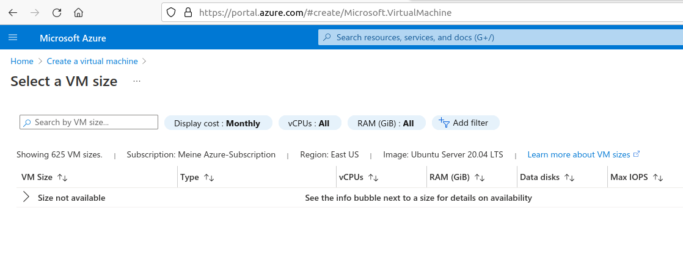Click the browser back arrow
This screenshot has width=683, height=263.
click(13, 13)
